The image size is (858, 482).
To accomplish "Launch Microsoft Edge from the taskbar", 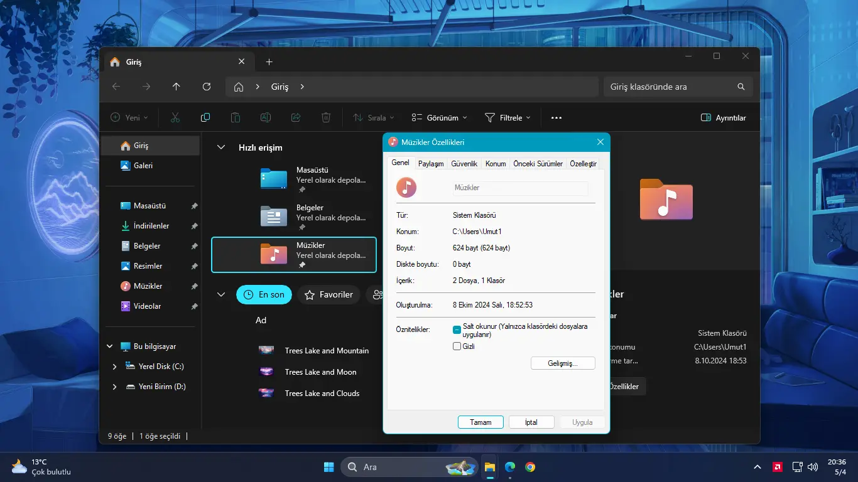I will [x=510, y=467].
